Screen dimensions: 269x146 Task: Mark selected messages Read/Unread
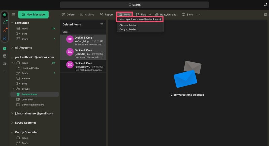coord(165,15)
